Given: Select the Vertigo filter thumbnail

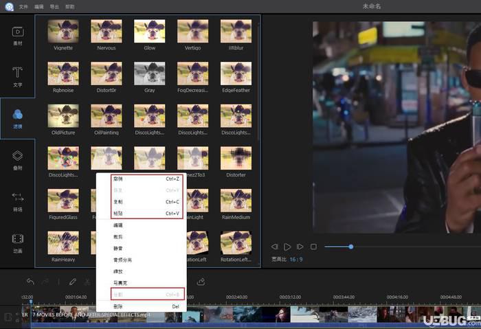Looking at the screenshot, I should point(192,31).
